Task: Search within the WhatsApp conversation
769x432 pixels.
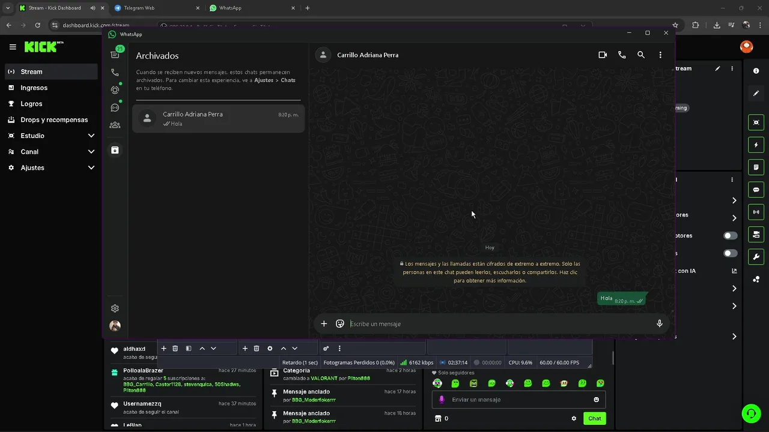Action: (x=641, y=55)
